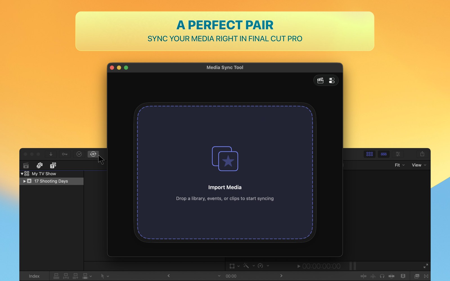Click the retime speedometer icon
Image resolution: width=450 pixels, height=281 pixels.
pos(260,266)
